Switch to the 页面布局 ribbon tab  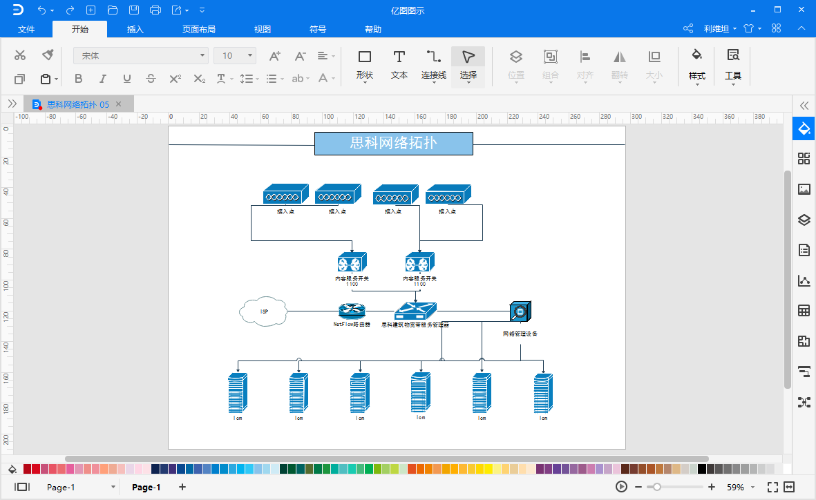(x=199, y=29)
